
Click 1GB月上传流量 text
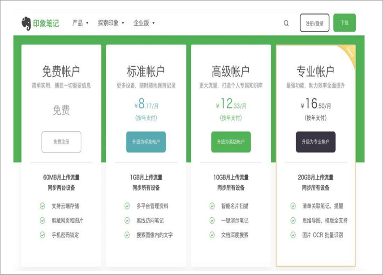click(146, 177)
